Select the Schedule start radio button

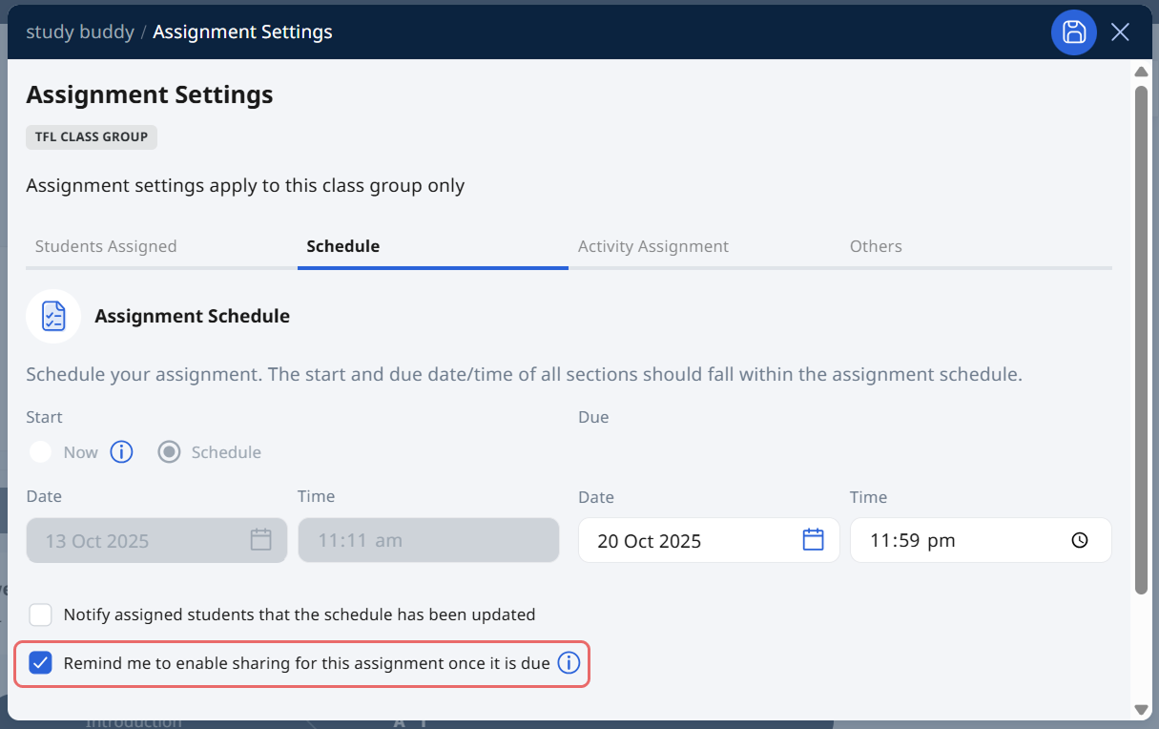[169, 452]
